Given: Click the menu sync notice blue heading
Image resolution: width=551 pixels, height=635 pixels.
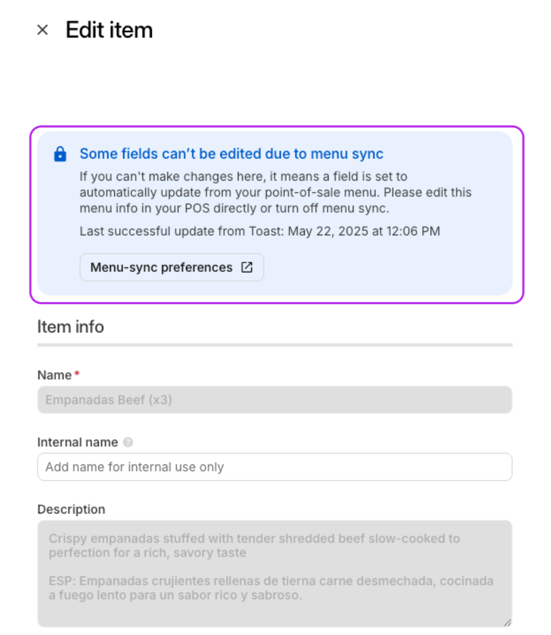Looking at the screenshot, I should [x=231, y=154].
